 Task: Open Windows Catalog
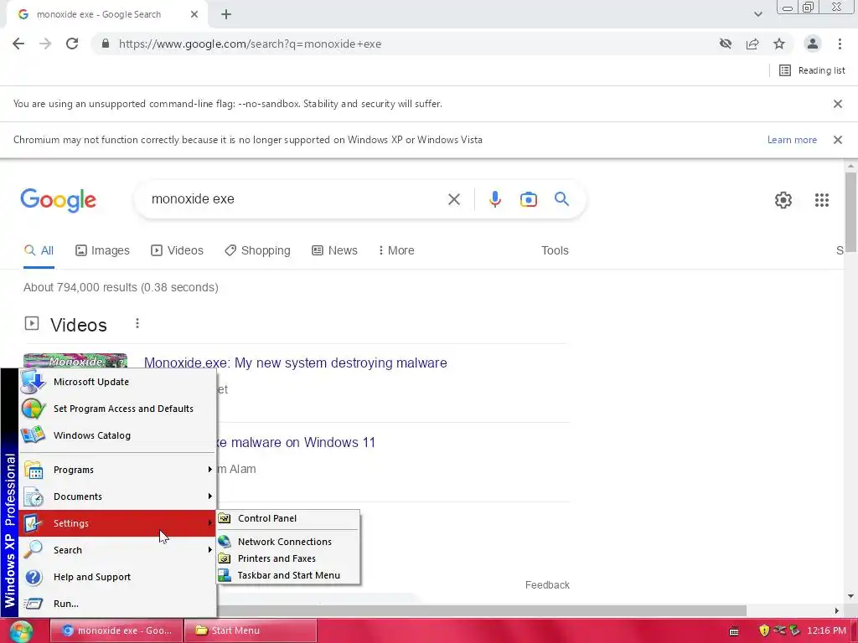[117, 435]
